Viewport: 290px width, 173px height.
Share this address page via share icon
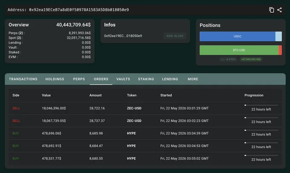tap(279, 10)
